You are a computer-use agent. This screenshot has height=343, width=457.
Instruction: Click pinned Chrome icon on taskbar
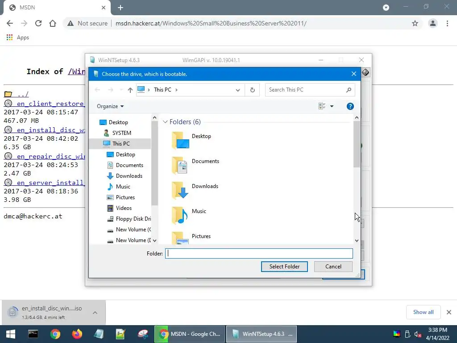(x=55, y=334)
